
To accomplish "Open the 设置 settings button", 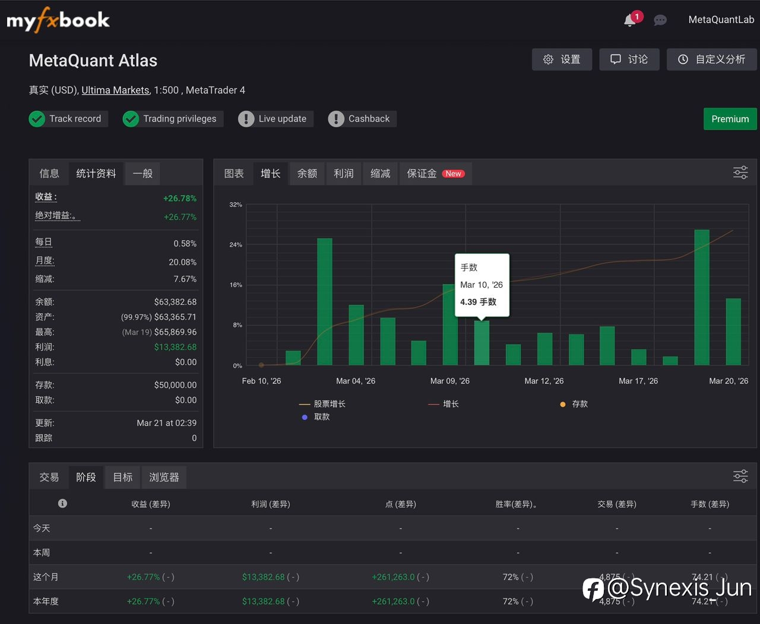I will [x=562, y=59].
